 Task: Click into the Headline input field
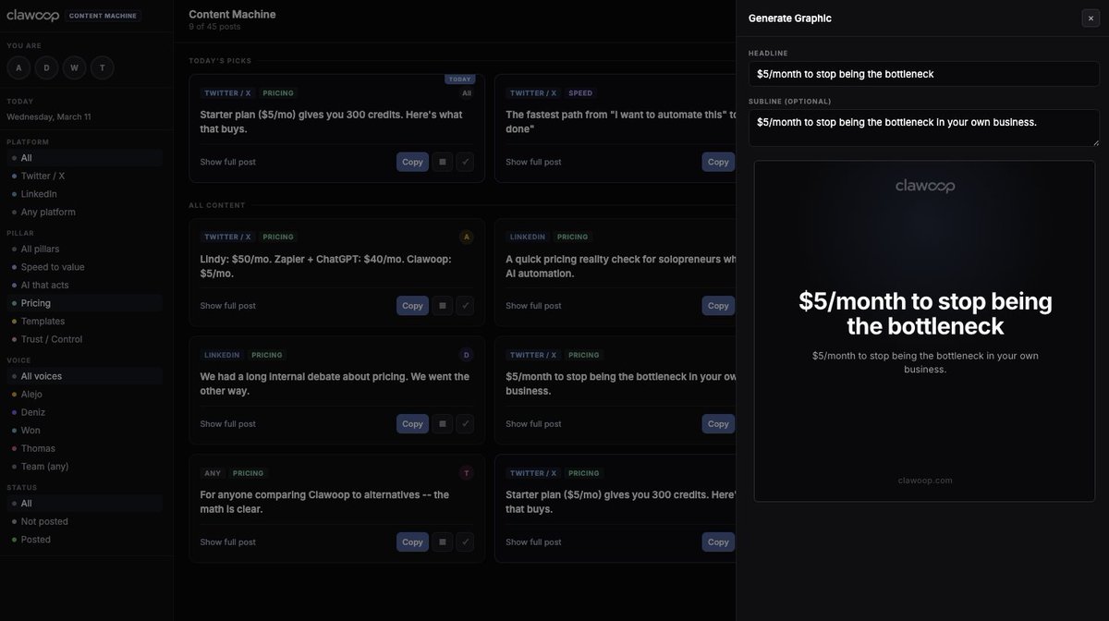pyautogui.click(x=924, y=74)
